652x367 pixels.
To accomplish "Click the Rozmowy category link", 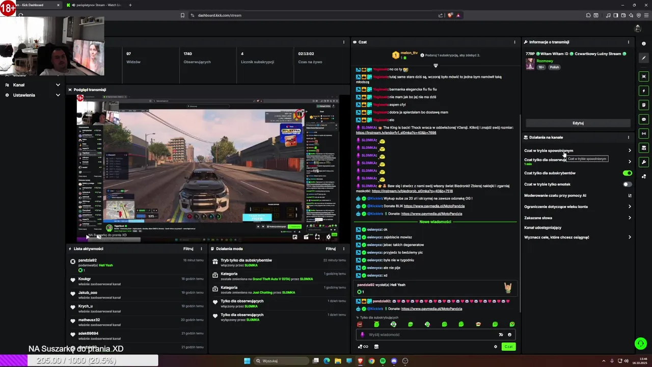I will tap(545, 61).
